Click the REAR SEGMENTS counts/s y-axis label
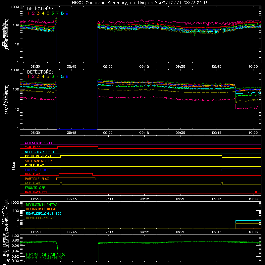Image resolution: width=265 pixels, height=265 pixels. [x=5, y=99]
